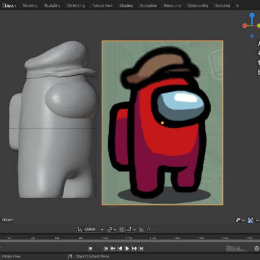Jump to timeline start frame
Viewport: 260px width, 260px height.
106,248
